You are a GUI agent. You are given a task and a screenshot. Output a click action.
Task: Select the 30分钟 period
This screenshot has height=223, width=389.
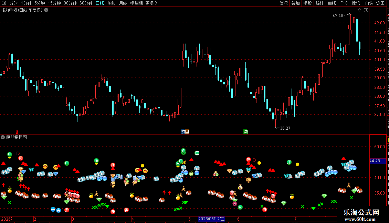pos(70,3)
